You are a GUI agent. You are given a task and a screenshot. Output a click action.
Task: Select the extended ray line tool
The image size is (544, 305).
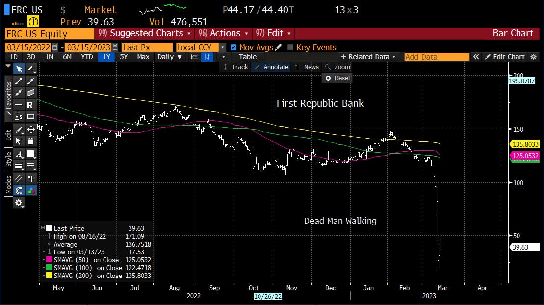[x=31, y=82]
